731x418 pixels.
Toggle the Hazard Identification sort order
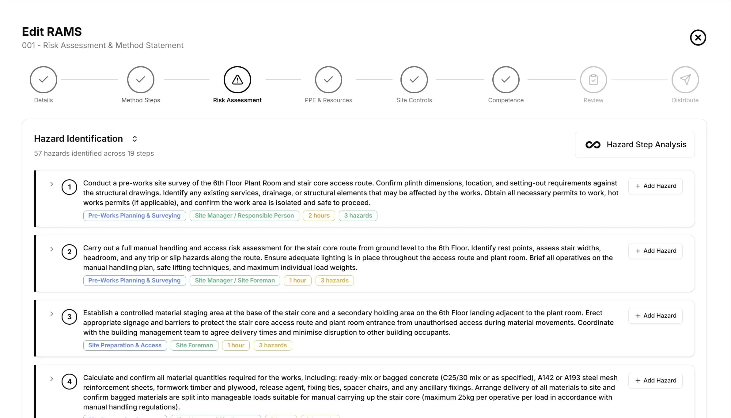coord(135,139)
